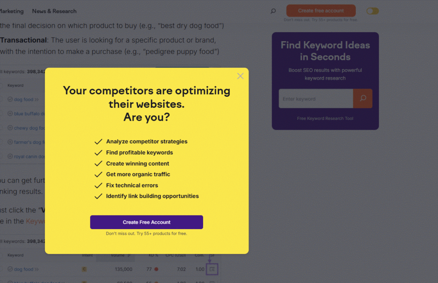Click the SERP features icon for dog food

pyautogui.click(x=212, y=269)
